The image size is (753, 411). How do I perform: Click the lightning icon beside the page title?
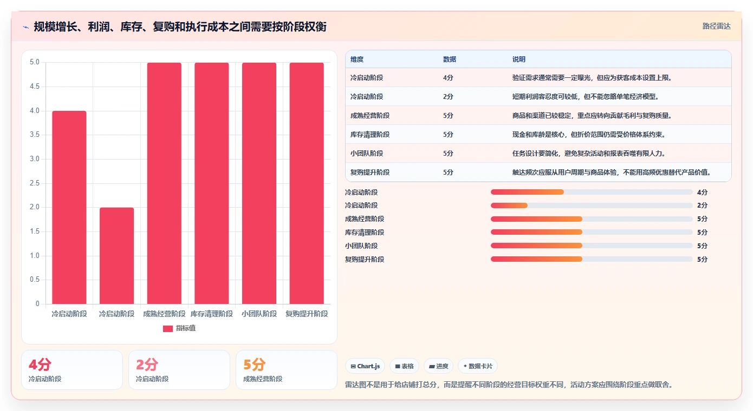pyautogui.click(x=25, y=26)
